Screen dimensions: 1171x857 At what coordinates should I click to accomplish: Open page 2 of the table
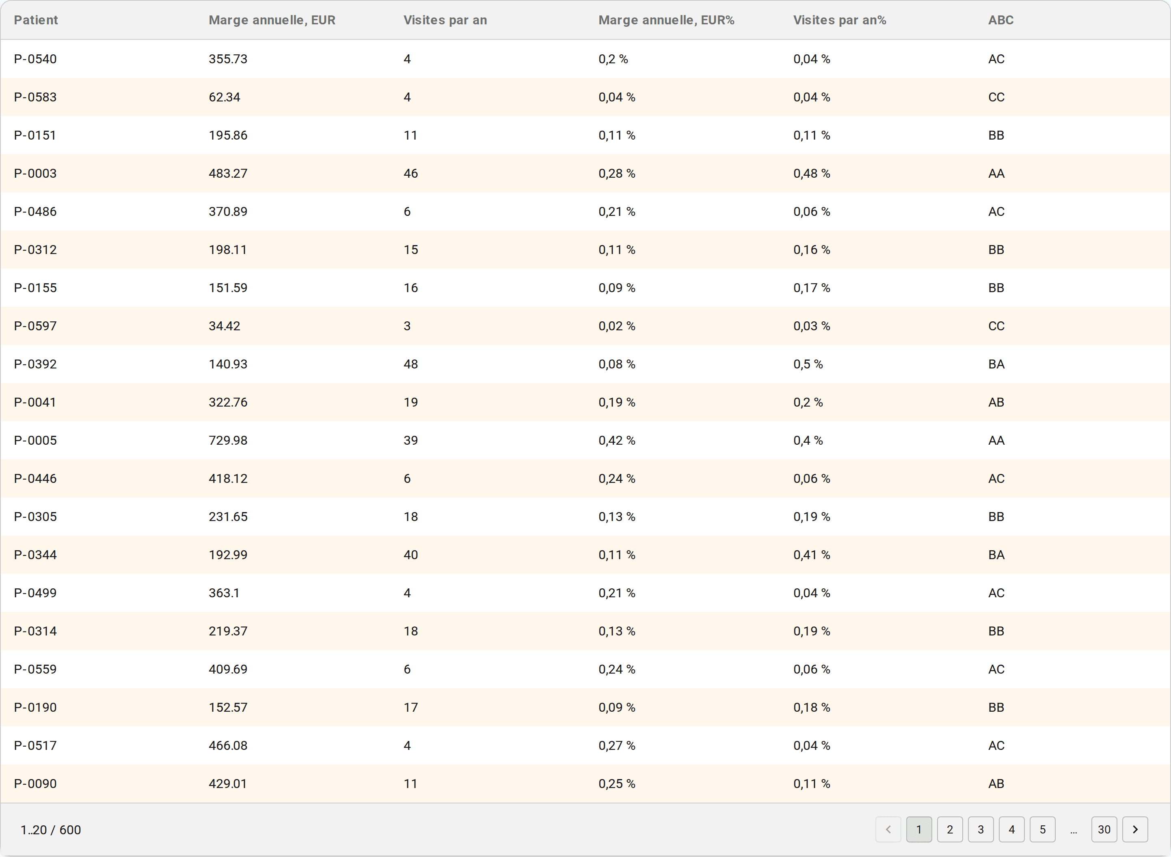click(x=950, y=829)
